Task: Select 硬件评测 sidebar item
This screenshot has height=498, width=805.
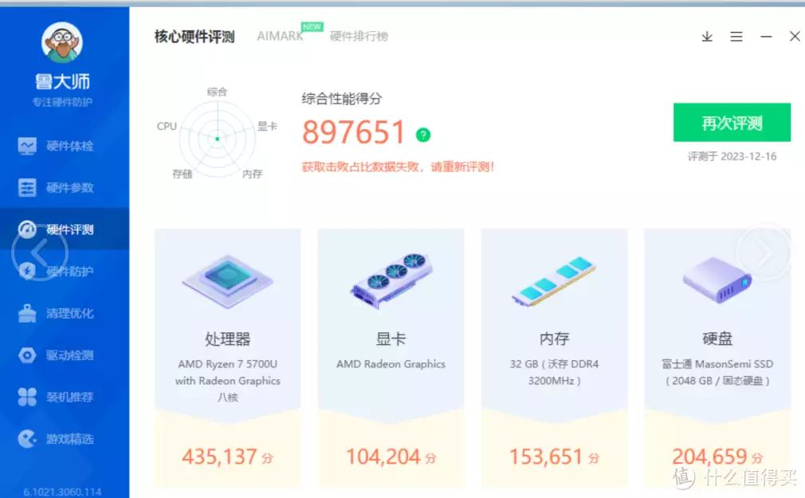Action: (65, 229)
